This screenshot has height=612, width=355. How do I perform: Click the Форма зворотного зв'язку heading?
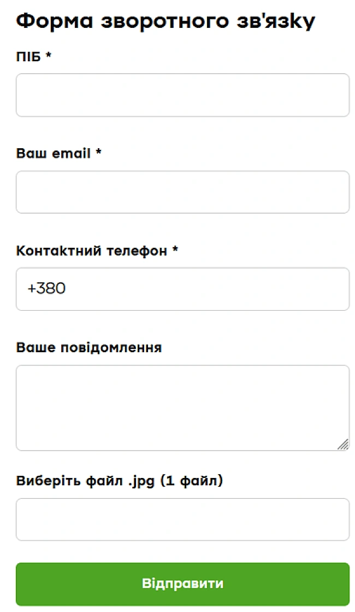(x=165, y=20)
